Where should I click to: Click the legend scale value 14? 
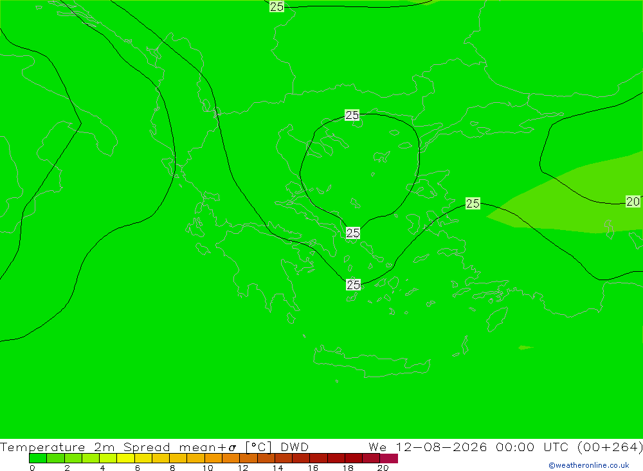(278, 468)
